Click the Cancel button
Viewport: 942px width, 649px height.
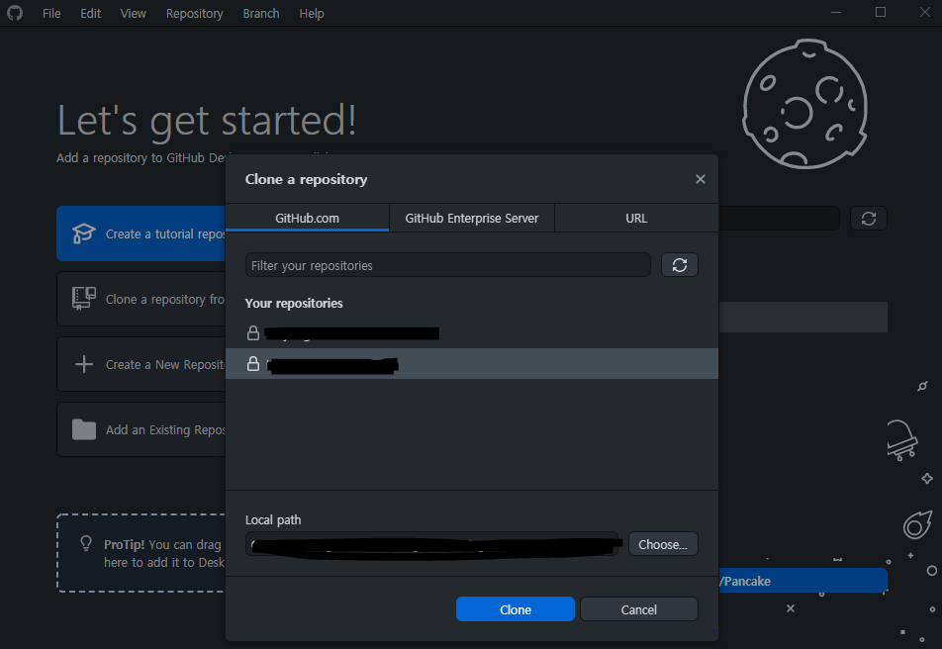(x=638, y=609)
